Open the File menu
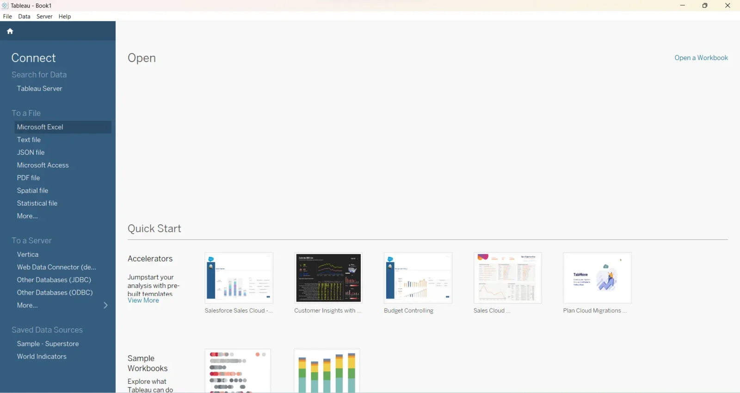Screen dimensions: 740x393 pos(7,16)
